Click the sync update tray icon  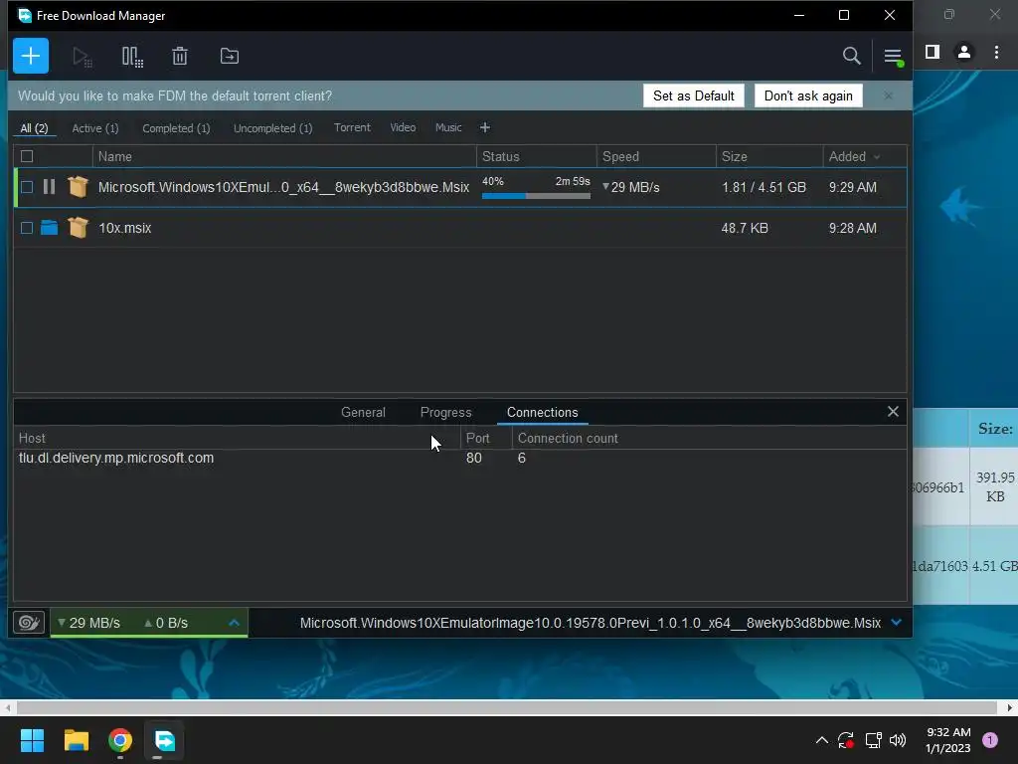[x=845, y=740]
